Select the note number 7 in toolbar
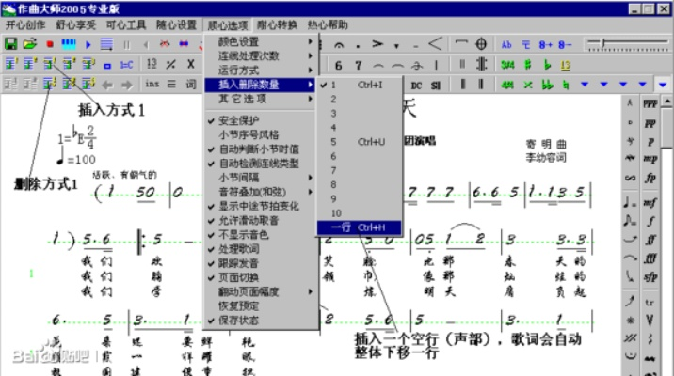 click(x=358, y=65)
